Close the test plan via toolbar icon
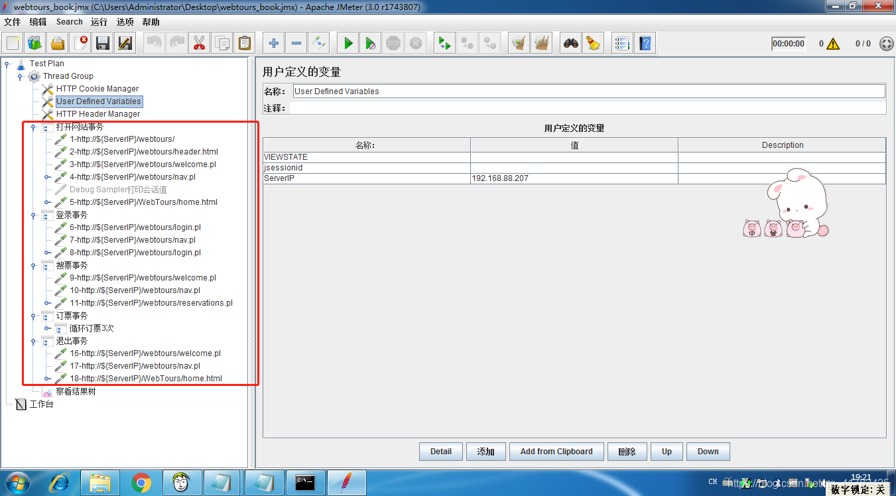This screenshot has height=496, width=896. coord(80,44)
